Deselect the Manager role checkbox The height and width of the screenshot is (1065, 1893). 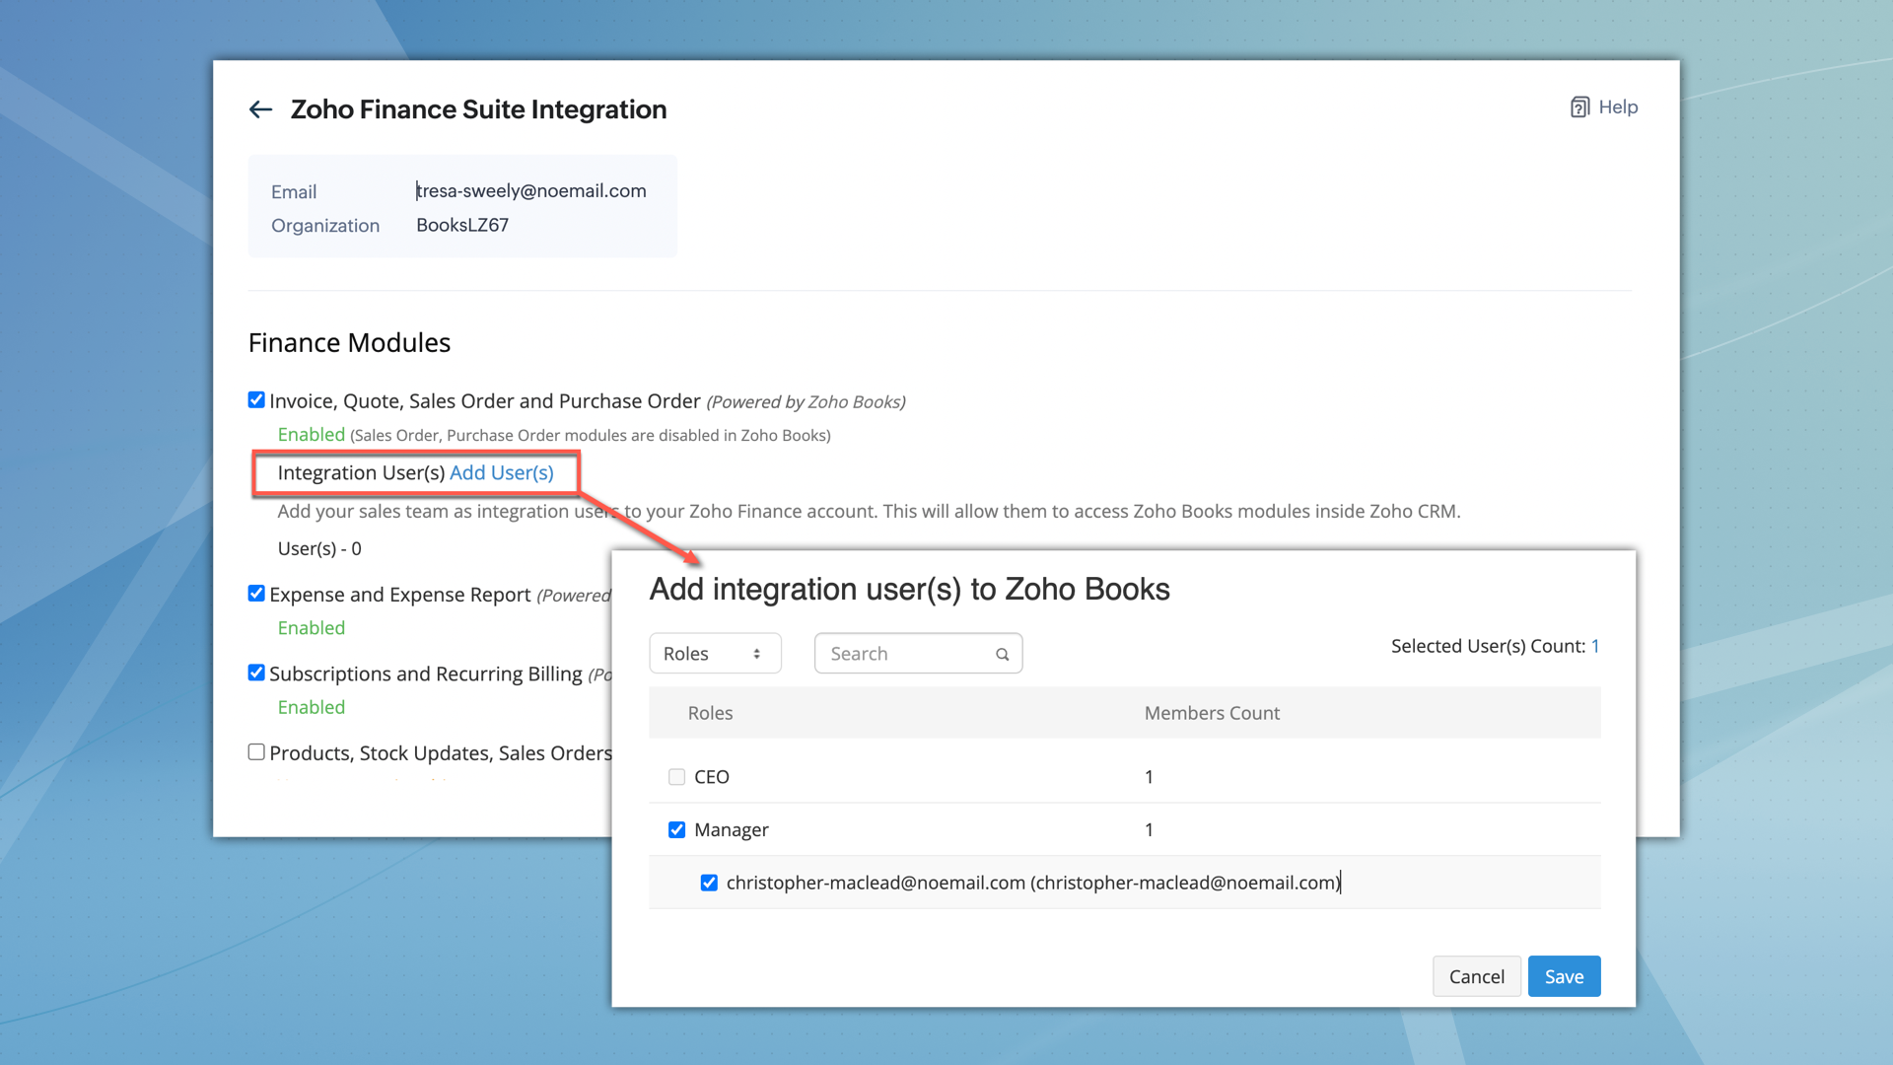(x=676, y=830)
